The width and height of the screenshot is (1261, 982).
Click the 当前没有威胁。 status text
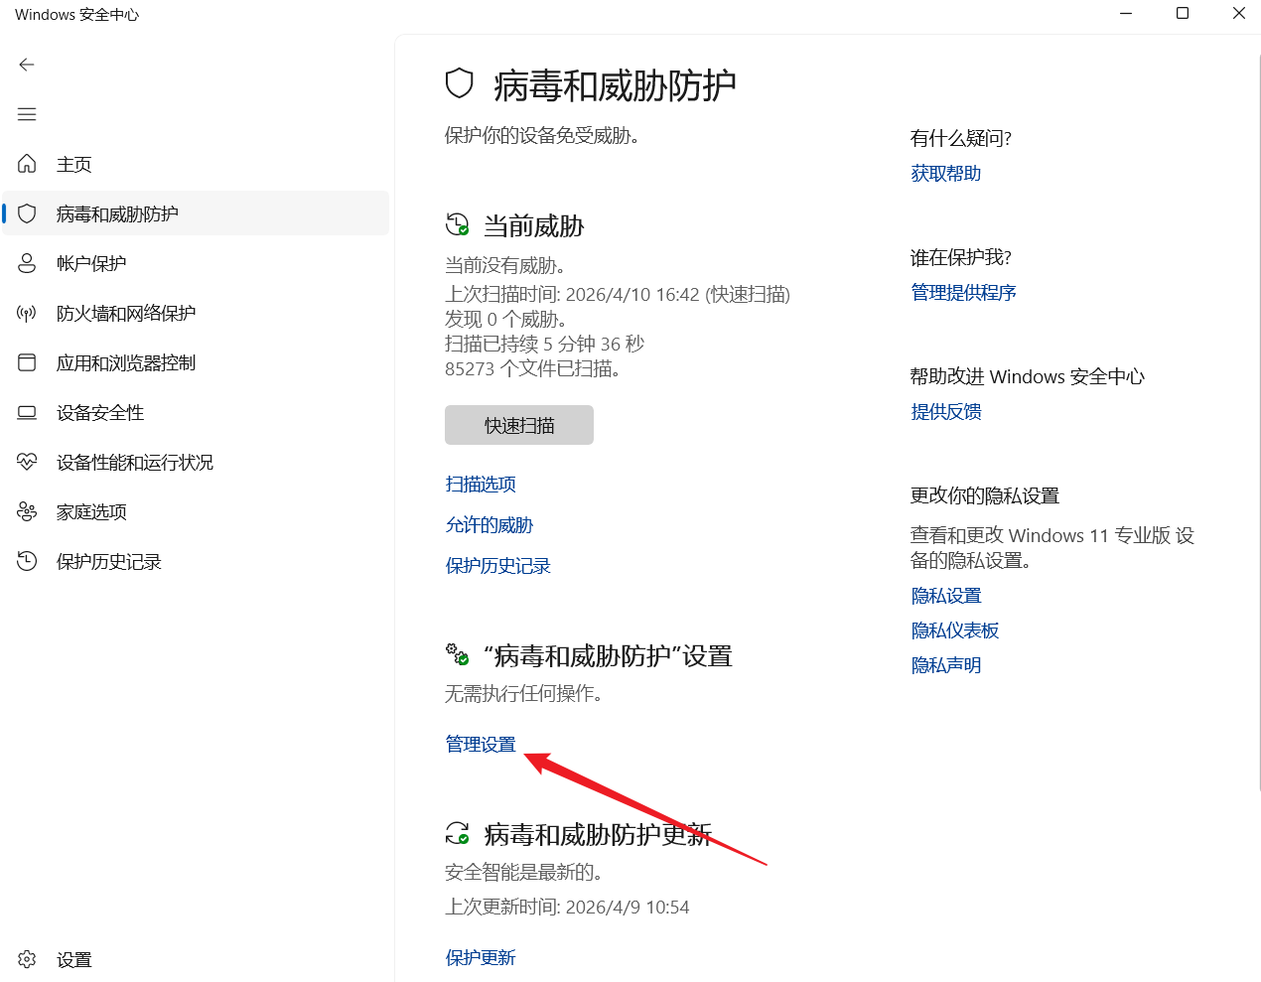505,265
